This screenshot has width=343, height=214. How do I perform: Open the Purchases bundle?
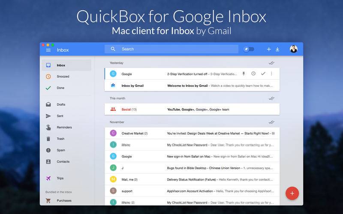coord(66,200)
